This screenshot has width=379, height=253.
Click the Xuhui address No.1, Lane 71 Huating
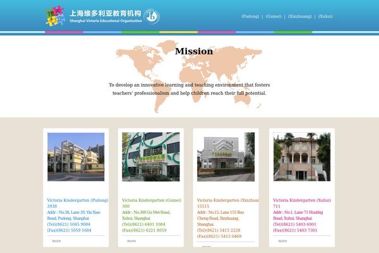(298, 215)
